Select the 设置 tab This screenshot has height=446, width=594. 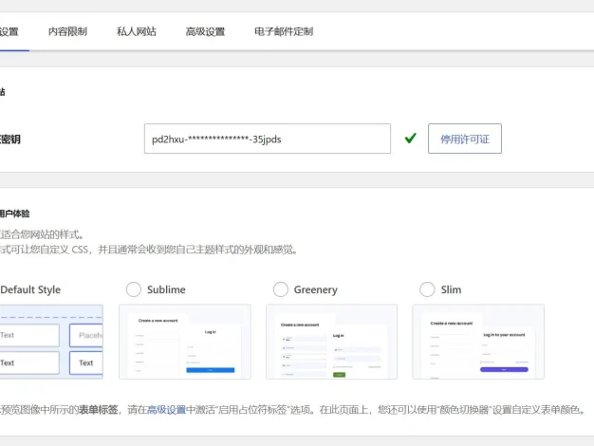(x=9, y=31)
